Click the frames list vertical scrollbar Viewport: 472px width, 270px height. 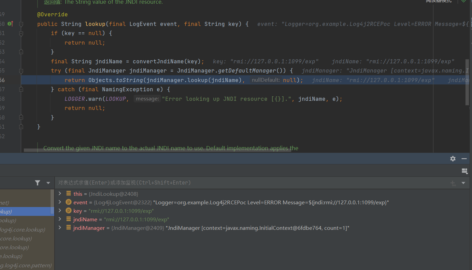click(52, 202)
